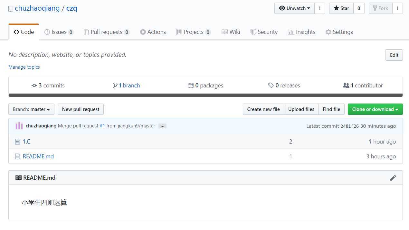Click the play icon on the Actions tab
409x230 pixels.
pos(143,32)
